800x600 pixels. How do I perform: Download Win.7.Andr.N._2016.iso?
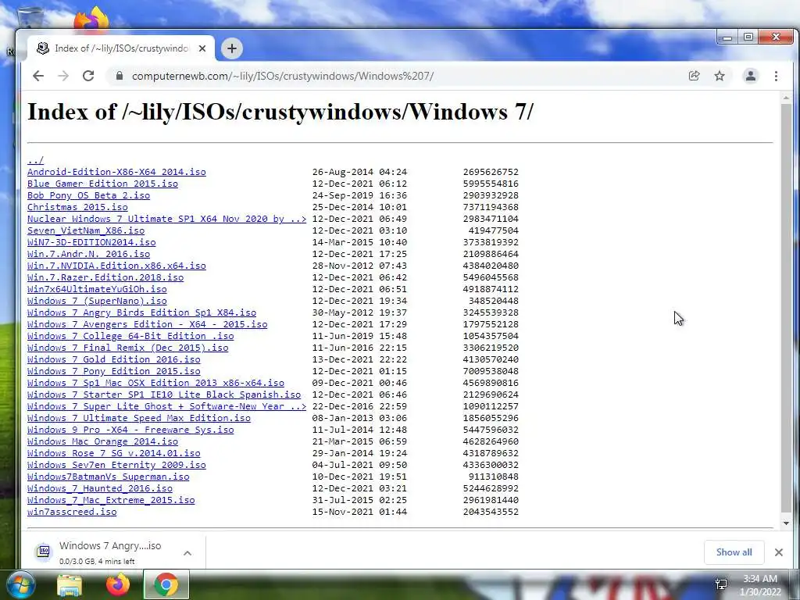[x=89, y=254]
